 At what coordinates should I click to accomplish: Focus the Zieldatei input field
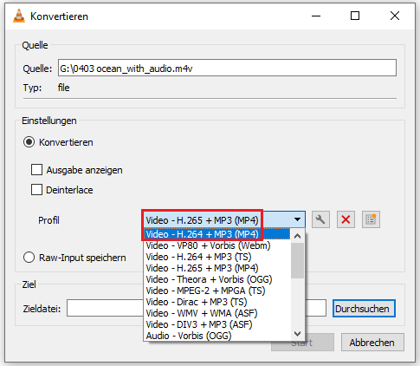197,308
